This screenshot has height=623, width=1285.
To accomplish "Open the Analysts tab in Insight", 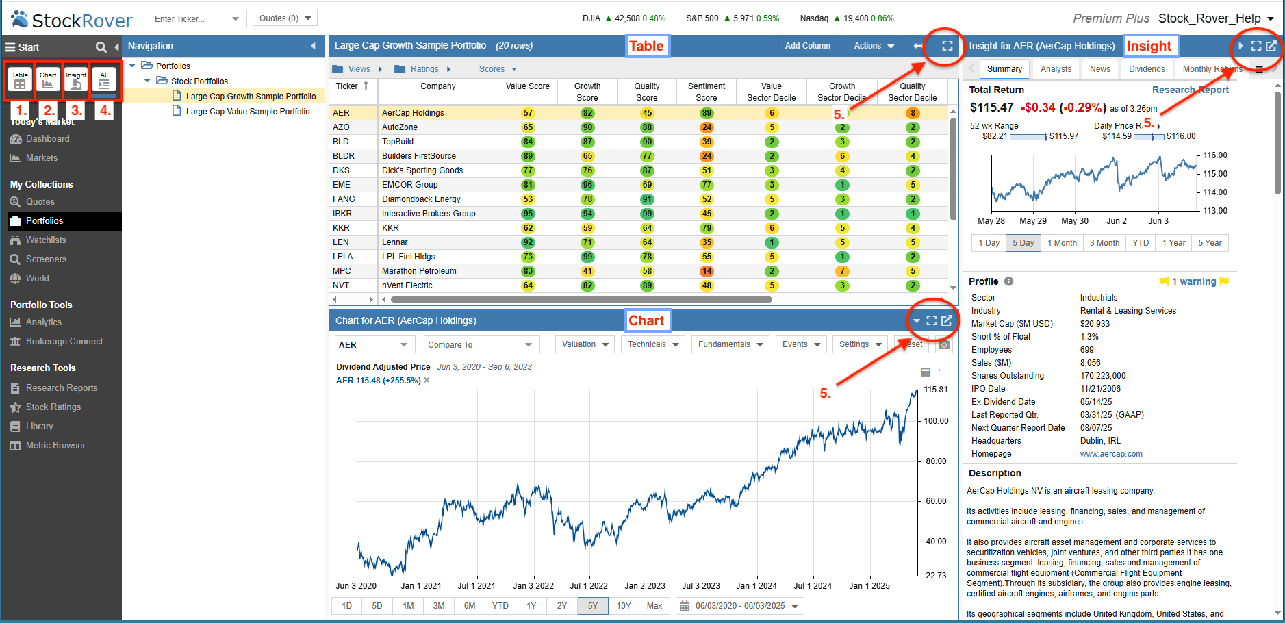I will point(1056,69).
